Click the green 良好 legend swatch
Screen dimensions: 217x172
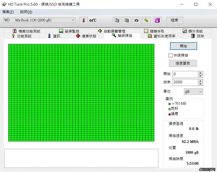tap(170, 109)
